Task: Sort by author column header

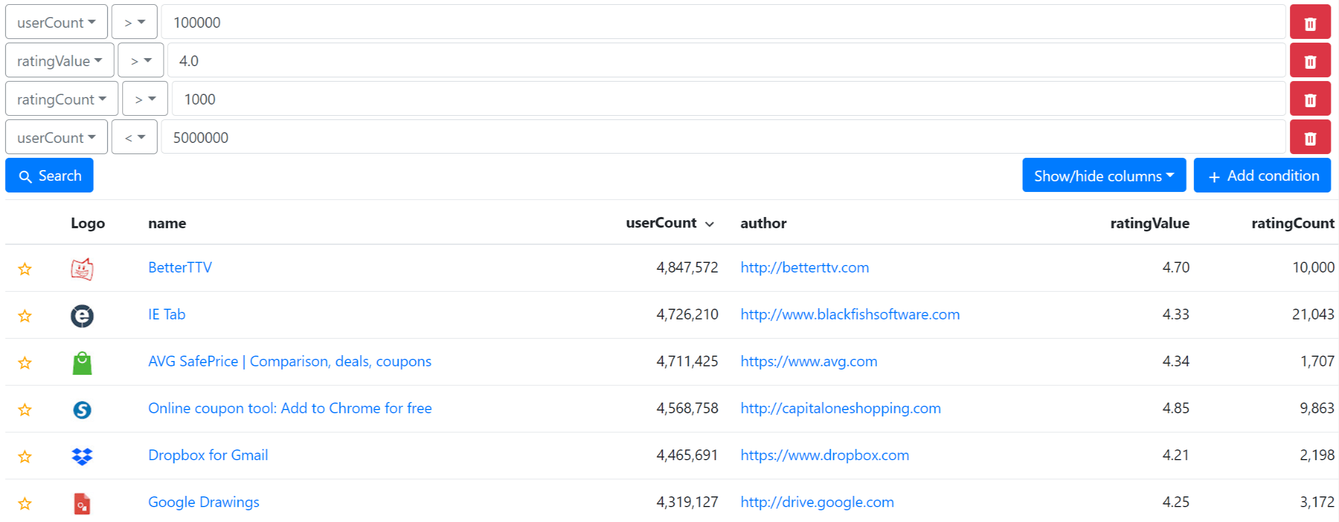Action: [763, 223]
